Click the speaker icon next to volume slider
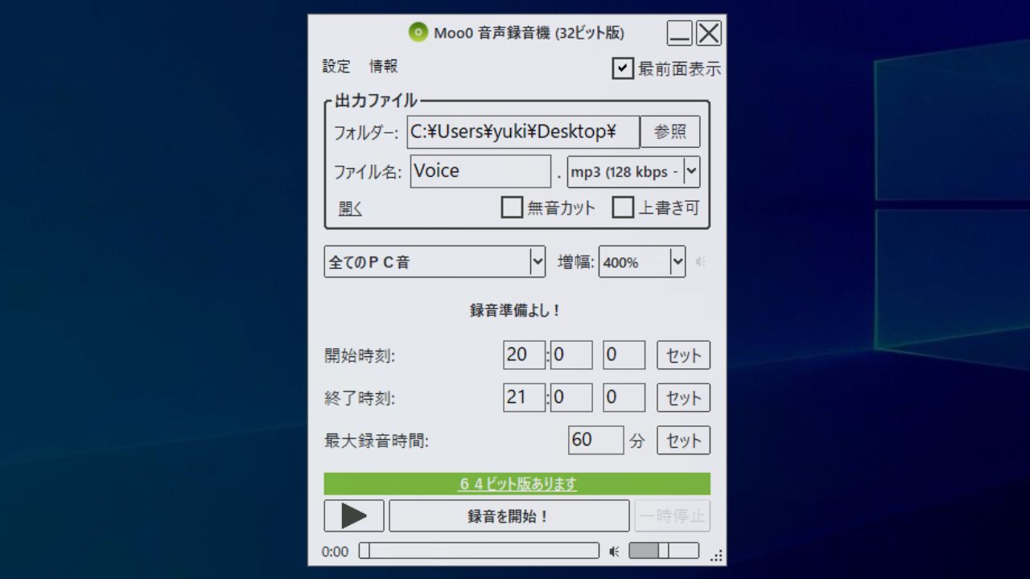 point(615,552)
